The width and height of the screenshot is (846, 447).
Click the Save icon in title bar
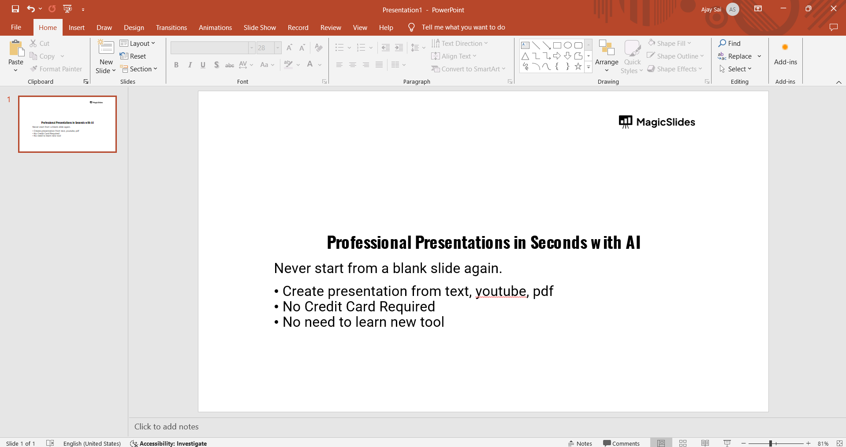pyautogui.click(x=15, y=9)
